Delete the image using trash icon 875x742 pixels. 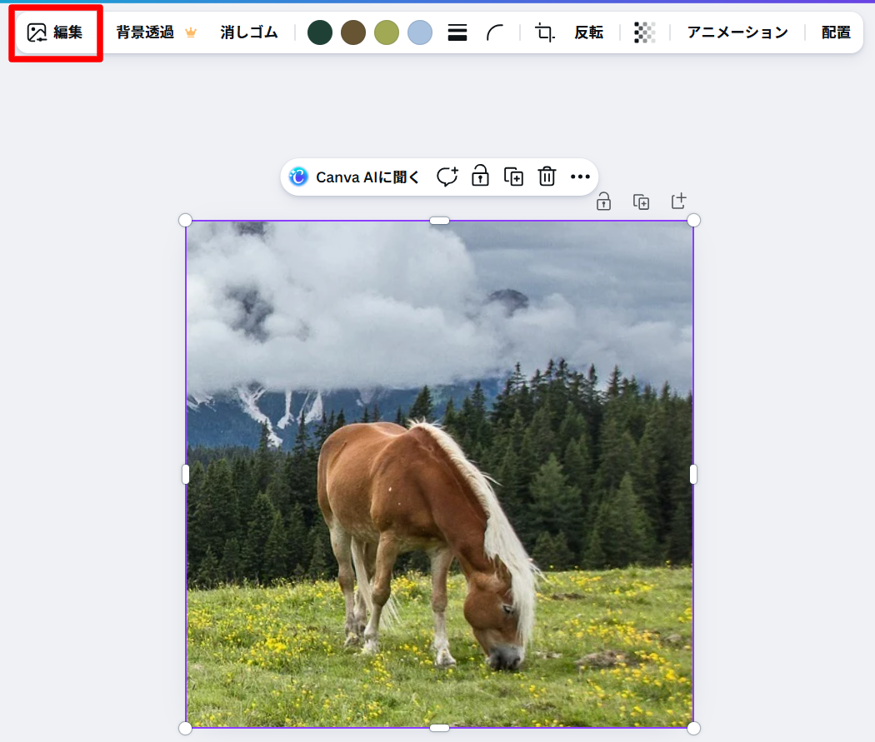[547, 177]
